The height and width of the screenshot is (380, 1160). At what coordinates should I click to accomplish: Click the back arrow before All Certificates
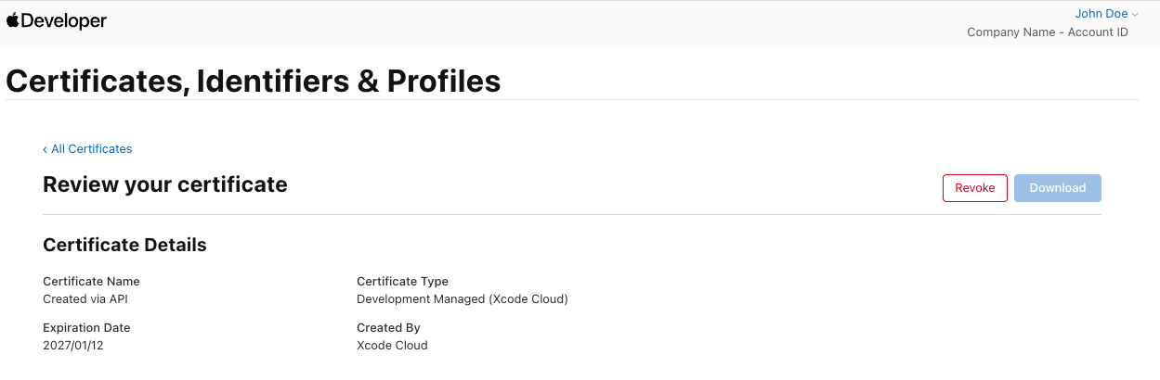(46, 149)
